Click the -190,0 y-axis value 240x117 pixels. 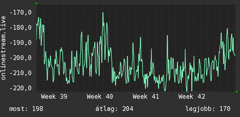[20, 43]
